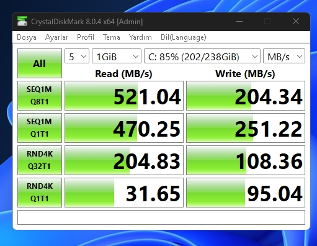
Task: Click the 95.04 write result
Action: (x=246, y=193)
